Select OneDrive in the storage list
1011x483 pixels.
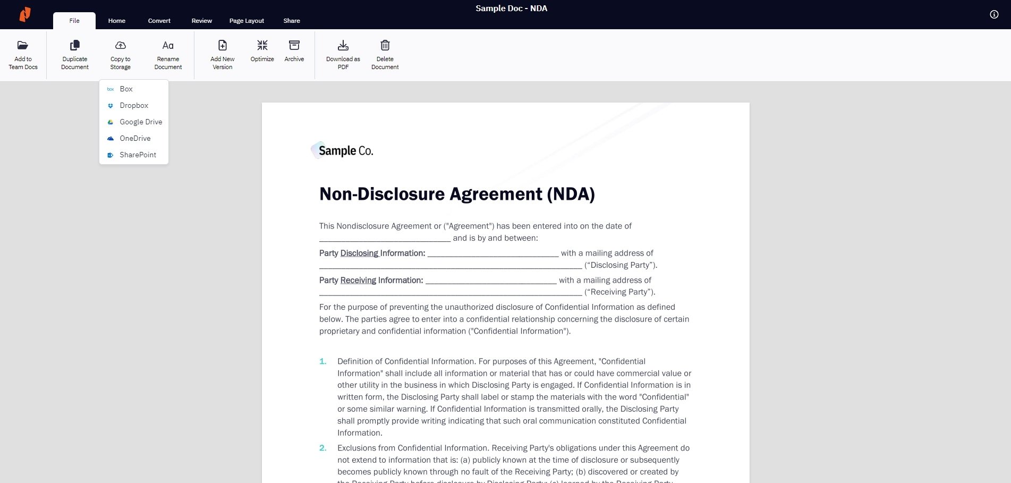click(x=135, y=138)
